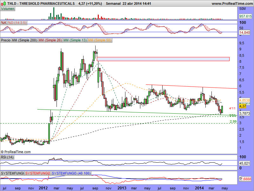Viewport: 254px width, 191px height.
Task: Click the red 4'11 annotation
Action: pos(232,109)
